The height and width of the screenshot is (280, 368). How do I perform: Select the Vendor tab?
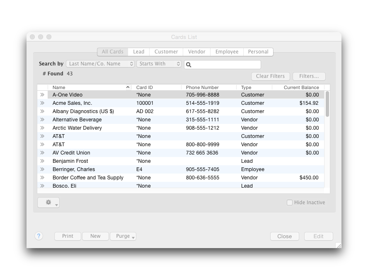[196, 52]
